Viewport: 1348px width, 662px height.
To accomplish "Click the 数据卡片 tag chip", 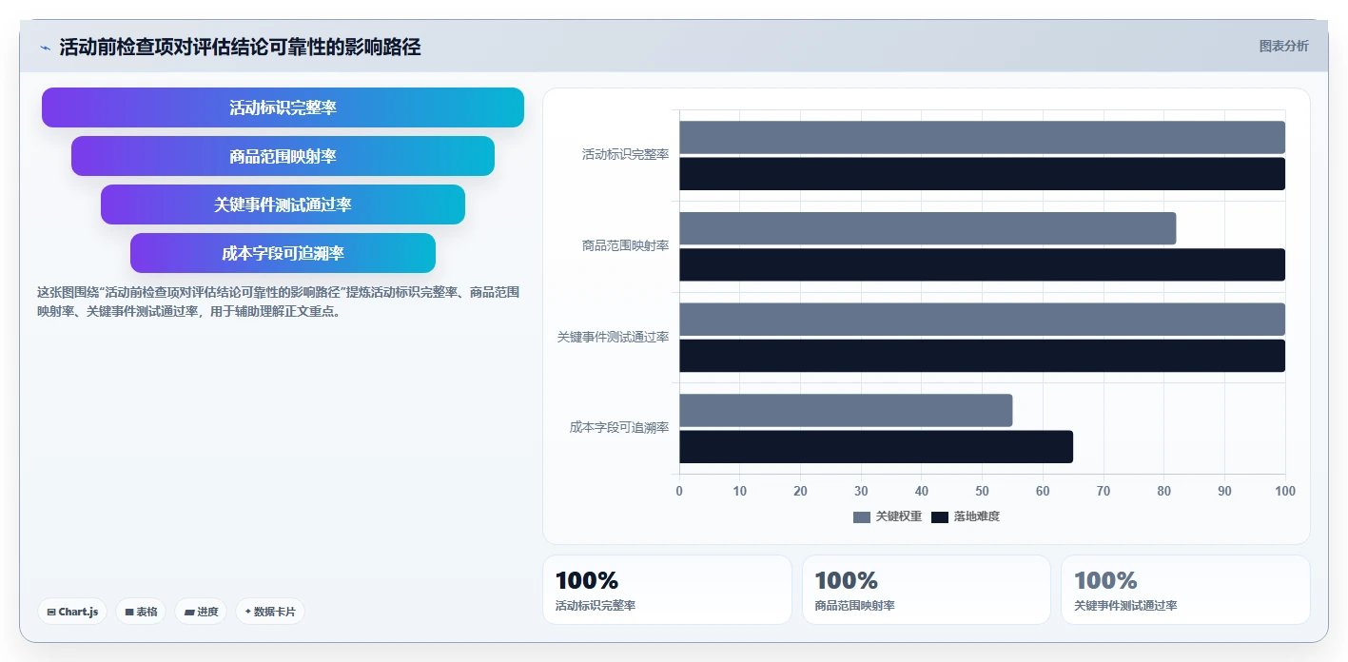I will tap(269, 612).
